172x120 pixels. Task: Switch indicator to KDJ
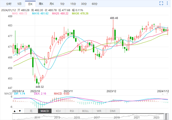(58, 111)
